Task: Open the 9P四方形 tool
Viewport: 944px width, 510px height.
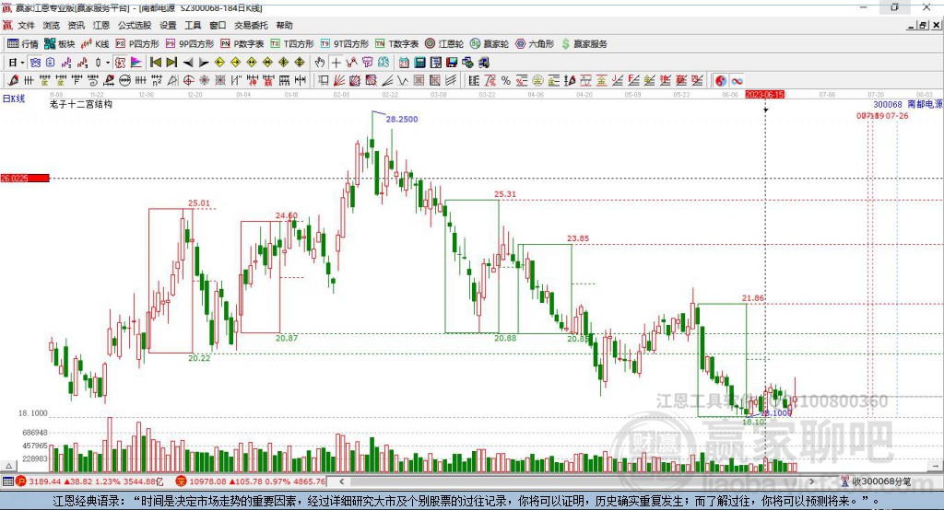Action: point(190,44)
